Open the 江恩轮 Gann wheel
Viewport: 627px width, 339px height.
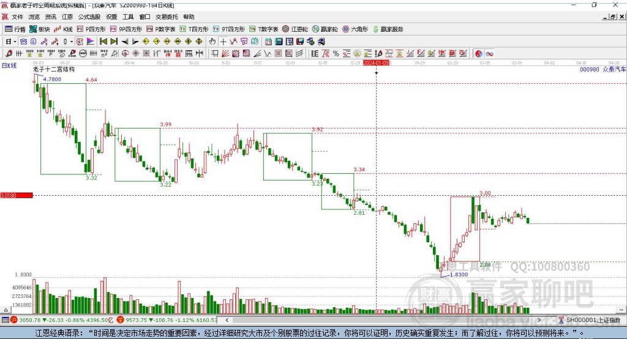pyautogui.click(x=295, y=29)
